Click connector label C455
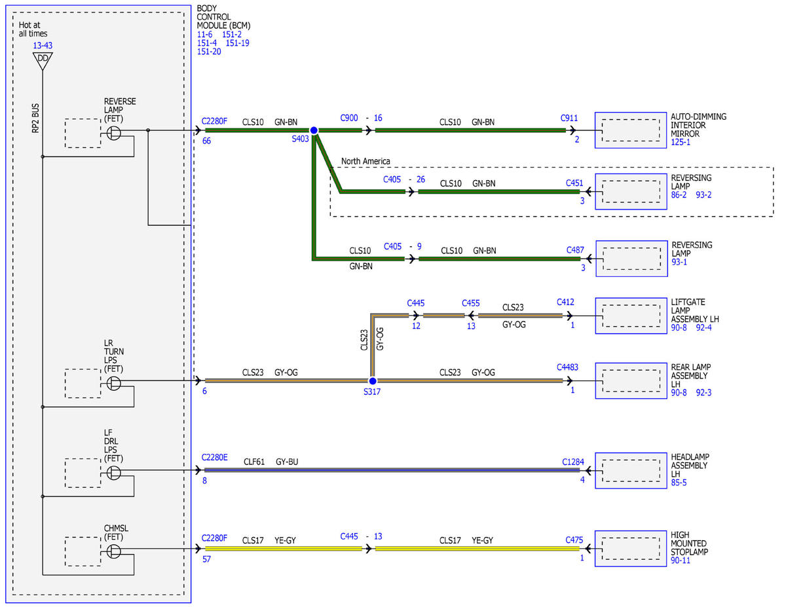Viewport: 786px width, 607px height. 471,303
